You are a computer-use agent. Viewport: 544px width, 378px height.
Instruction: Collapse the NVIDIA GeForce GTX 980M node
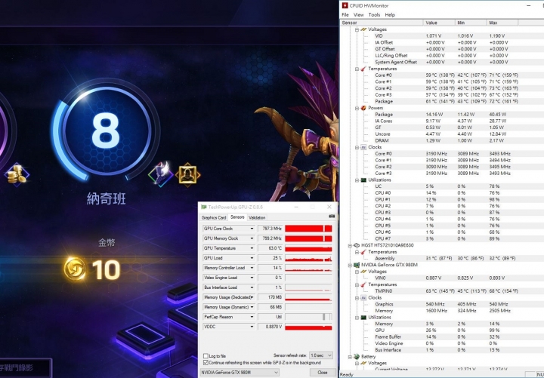click(350, 265)
